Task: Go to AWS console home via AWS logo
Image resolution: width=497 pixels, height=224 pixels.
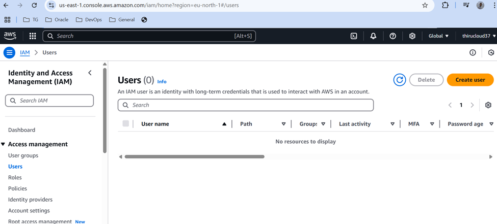Action: pyautogui.click(x=10, y=36)
